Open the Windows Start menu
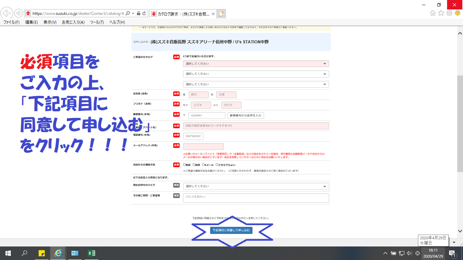Image resolution: width=463 pixels, height=260 pixels. [8, 253]
